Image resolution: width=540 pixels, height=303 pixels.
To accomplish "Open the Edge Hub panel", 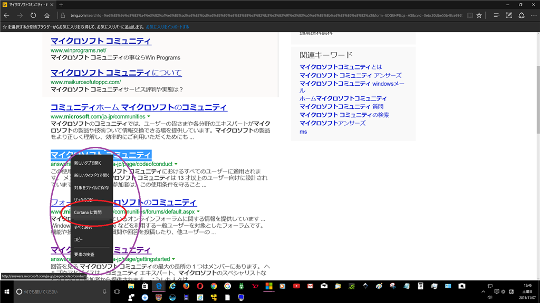I will pos(496,15).
